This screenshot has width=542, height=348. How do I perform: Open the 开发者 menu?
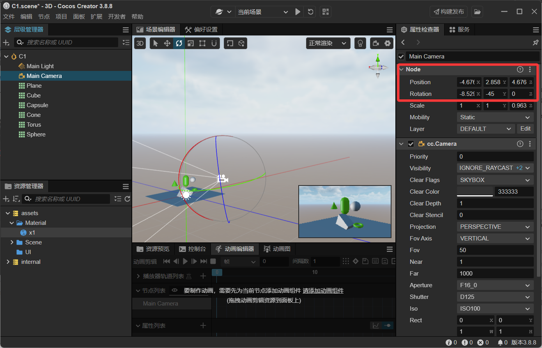[x=117, y=16]
